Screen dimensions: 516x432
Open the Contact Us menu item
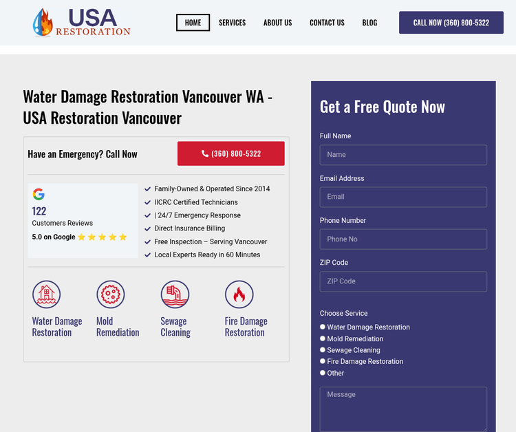click(x=327, y=23)
